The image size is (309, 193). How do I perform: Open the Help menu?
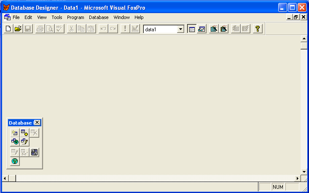(x=139, y=17)
